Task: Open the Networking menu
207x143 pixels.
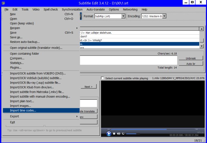Action: [130, 10]
